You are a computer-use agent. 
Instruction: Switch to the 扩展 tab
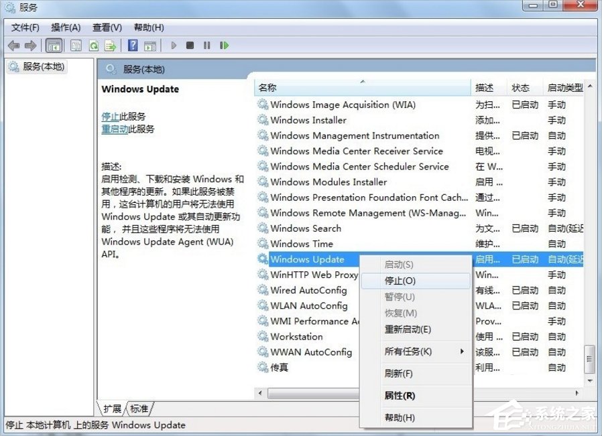(x=111, y=408)
